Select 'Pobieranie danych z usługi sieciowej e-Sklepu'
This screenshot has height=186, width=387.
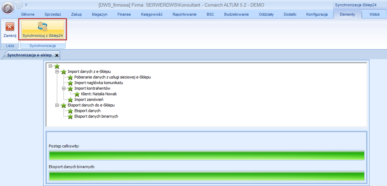click(x=113, y=77)
